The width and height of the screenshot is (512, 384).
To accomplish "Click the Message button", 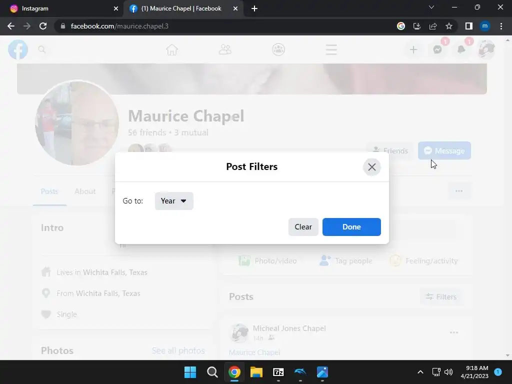I will (x=444, y=150).
